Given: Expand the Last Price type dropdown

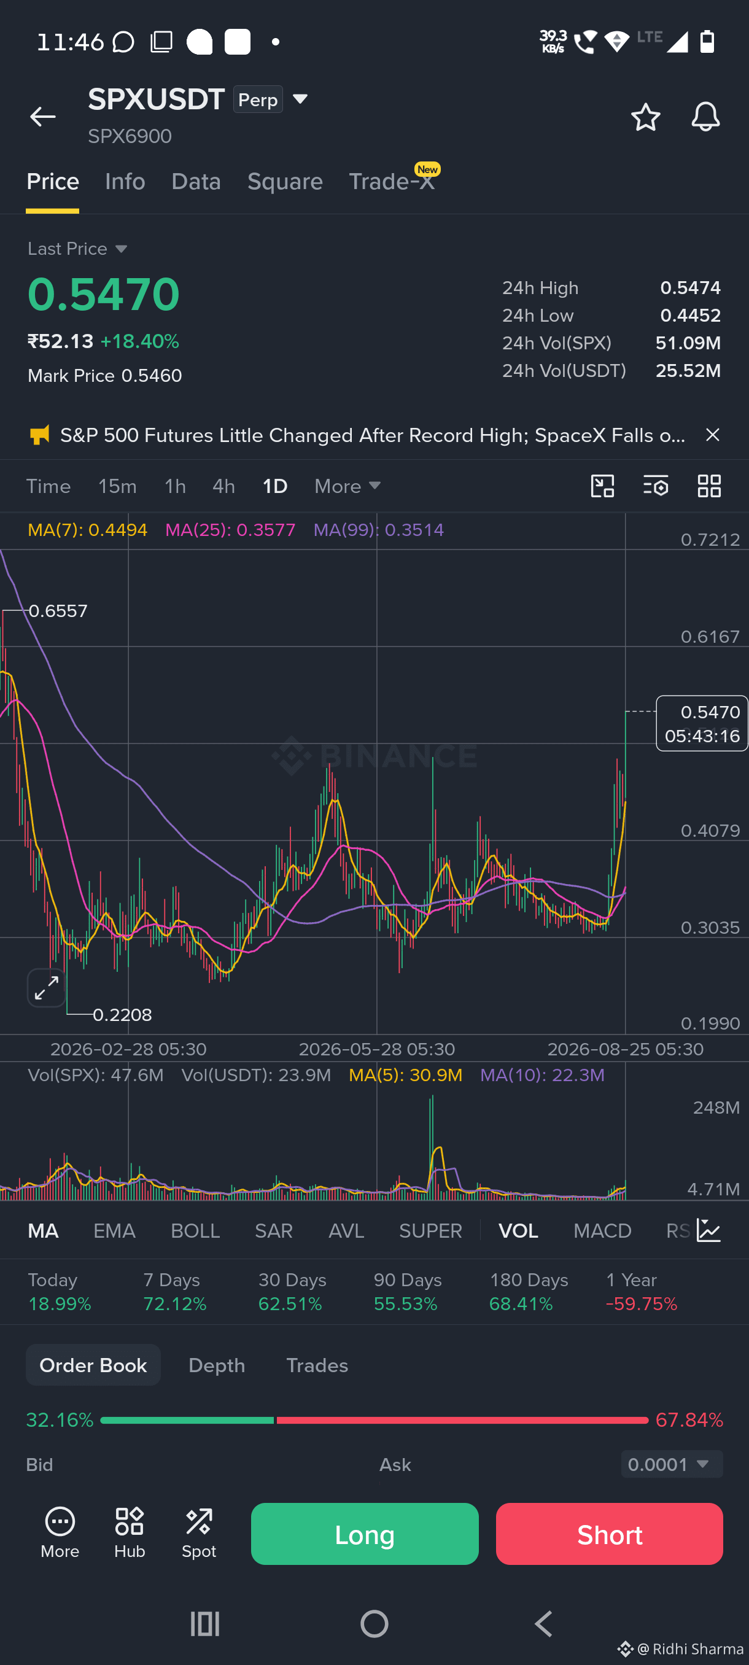Looking at the screenshot, I should [77, 249].
